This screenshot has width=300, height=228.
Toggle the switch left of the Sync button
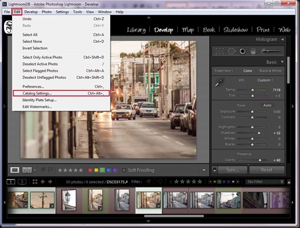(215, 170)
